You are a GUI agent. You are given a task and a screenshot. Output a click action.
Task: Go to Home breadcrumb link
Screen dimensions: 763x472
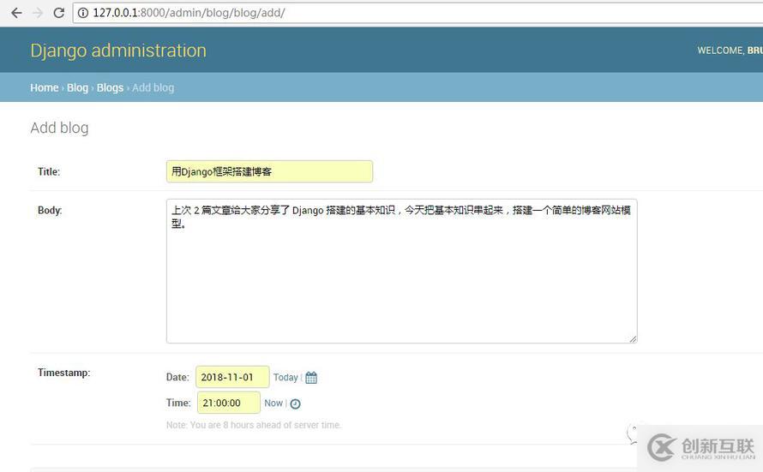(45, 88)
